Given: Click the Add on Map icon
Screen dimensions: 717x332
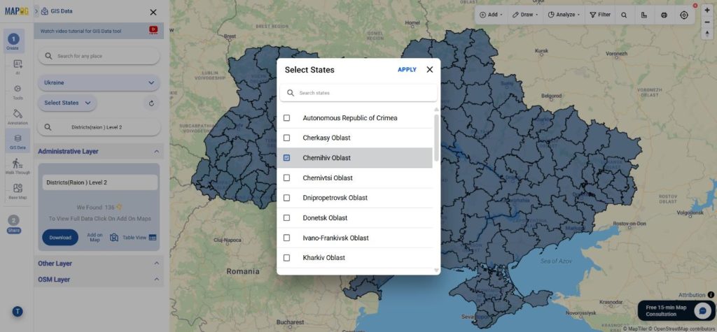Looking at the screenshot, I should (x=114, y=238).
